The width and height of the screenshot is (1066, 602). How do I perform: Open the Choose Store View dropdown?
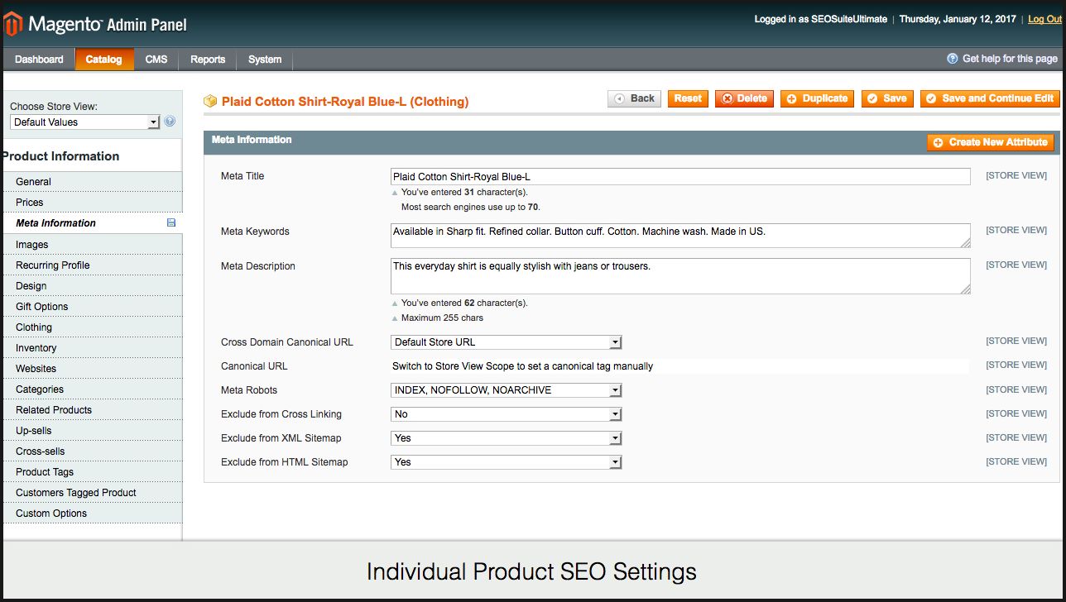click(x=84, y=122)
